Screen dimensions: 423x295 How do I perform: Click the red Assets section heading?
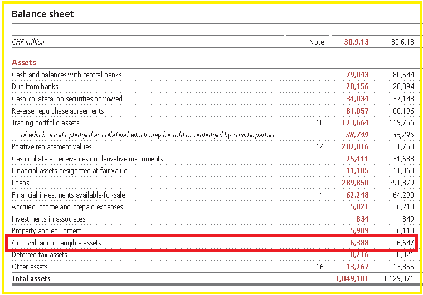pyautogui.click(x=24, y=62)
